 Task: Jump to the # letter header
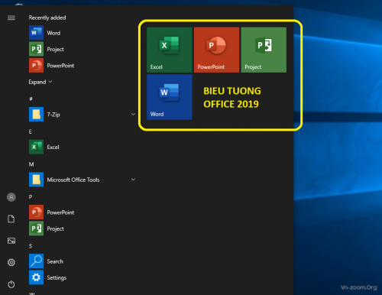(x=31, y=99)
